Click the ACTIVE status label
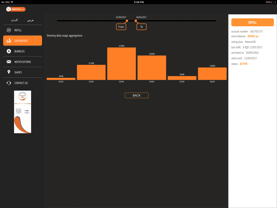Screen dimensions: 277x208 coord(243,64)
